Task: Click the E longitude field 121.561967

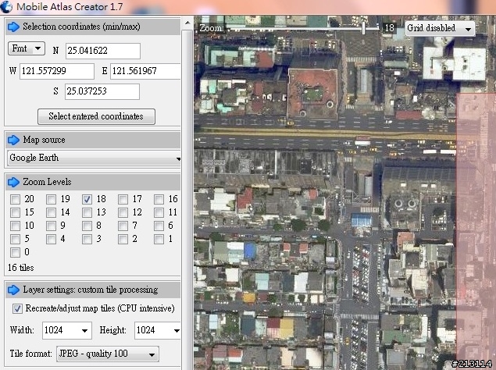Action: (145, 71)
